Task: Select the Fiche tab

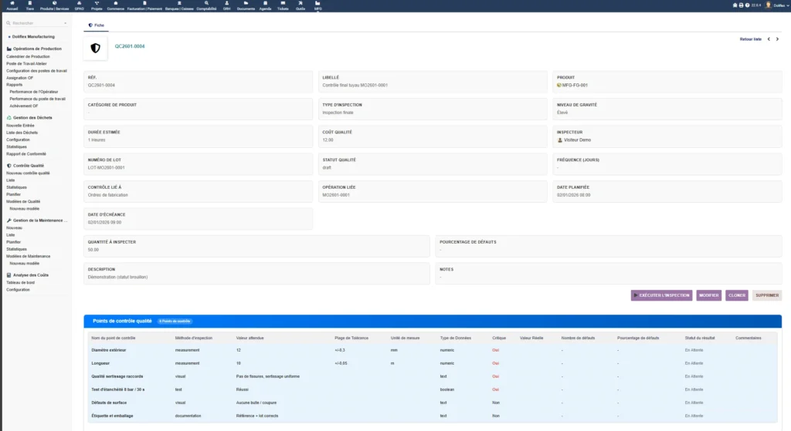Action: pyautogui.click(x=97, y=25)
